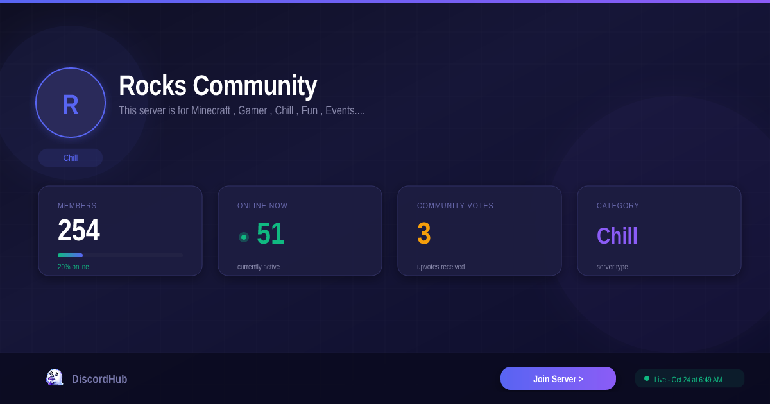
Task: Click the online count 51
Action: point(270,234)
